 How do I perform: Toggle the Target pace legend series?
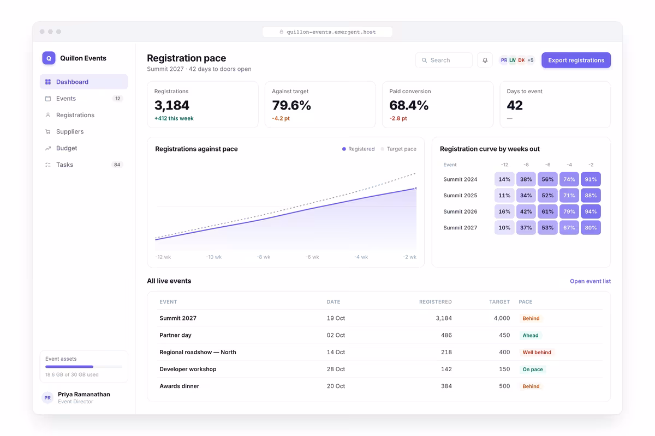[398, 149]
